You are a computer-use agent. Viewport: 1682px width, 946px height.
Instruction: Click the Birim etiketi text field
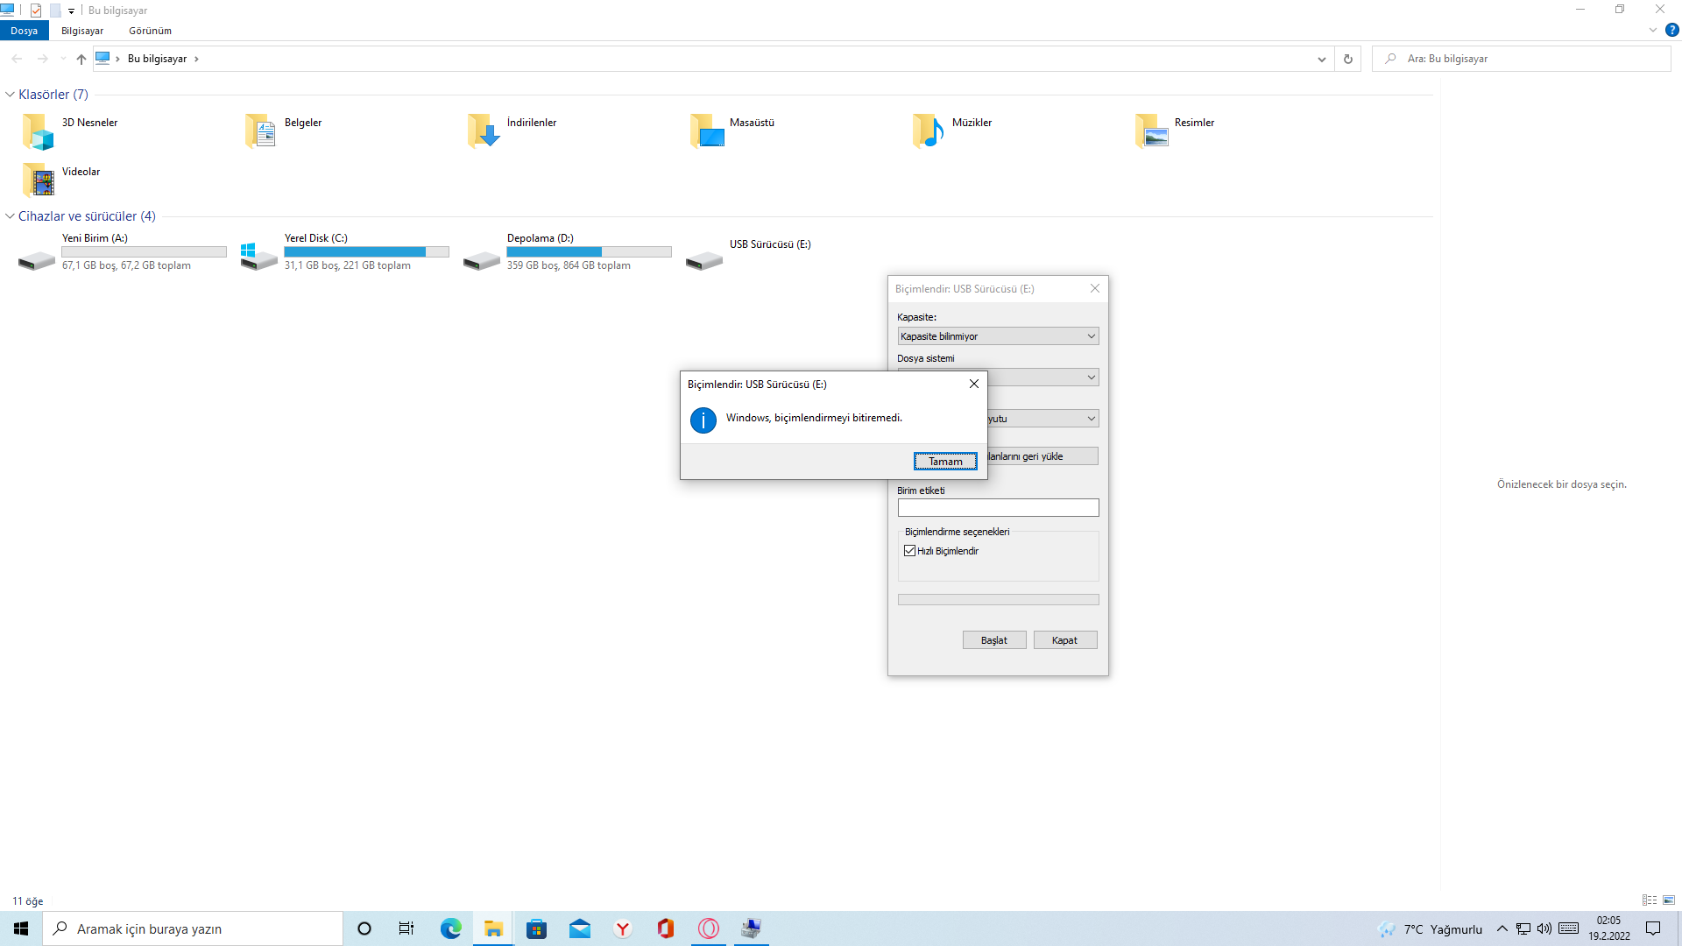click(998, 508)
